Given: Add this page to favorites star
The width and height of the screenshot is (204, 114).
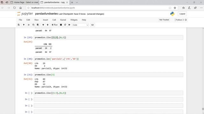Looking at the screenshot, I should (175, 8).
